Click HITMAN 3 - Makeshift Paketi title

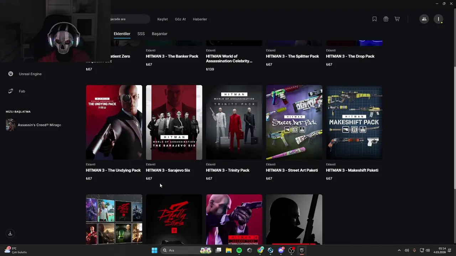[x=352, y=170]
